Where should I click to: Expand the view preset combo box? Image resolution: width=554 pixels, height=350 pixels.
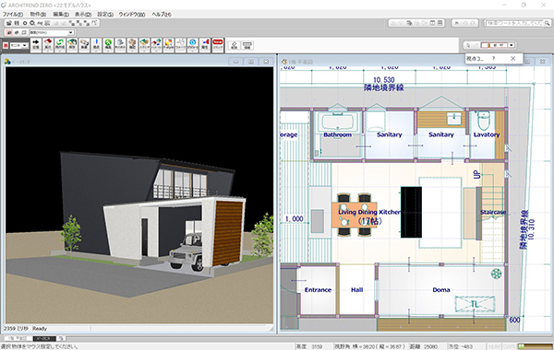[52, 33]
